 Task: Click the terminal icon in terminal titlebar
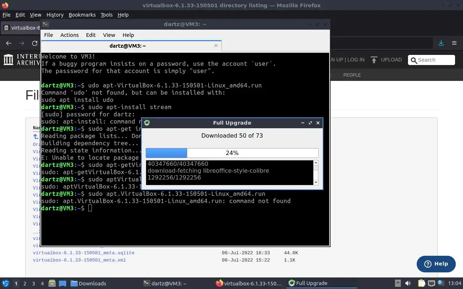coord(45,24)
